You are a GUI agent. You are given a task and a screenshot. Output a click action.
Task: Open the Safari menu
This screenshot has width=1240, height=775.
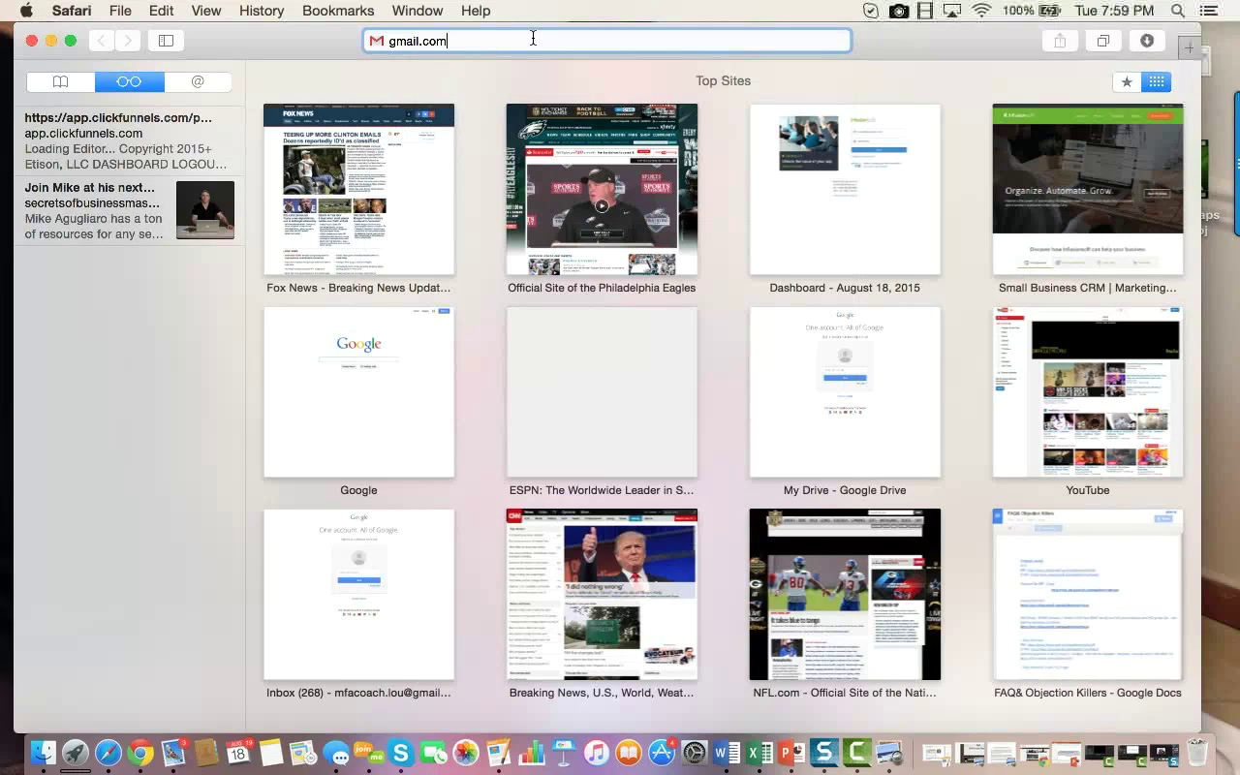tap(71, 11)
